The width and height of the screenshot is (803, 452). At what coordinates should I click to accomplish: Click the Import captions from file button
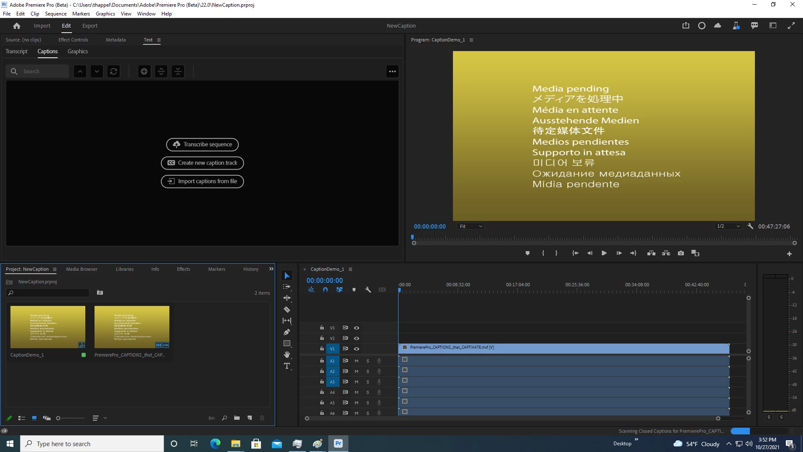[202, 181]
